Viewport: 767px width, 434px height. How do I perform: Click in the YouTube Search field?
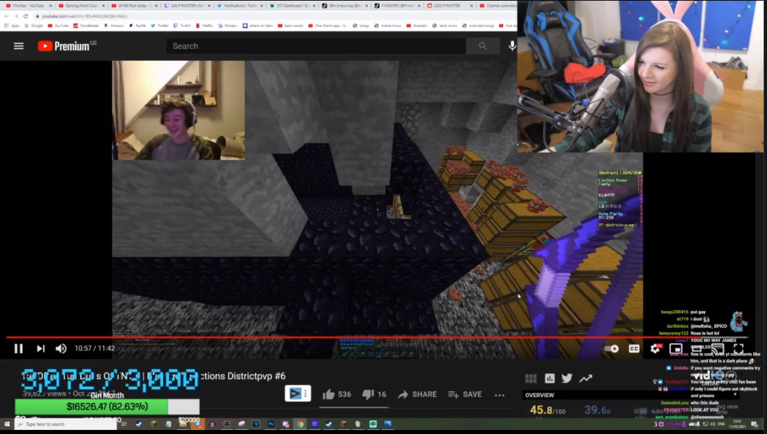tap(316, 46)
